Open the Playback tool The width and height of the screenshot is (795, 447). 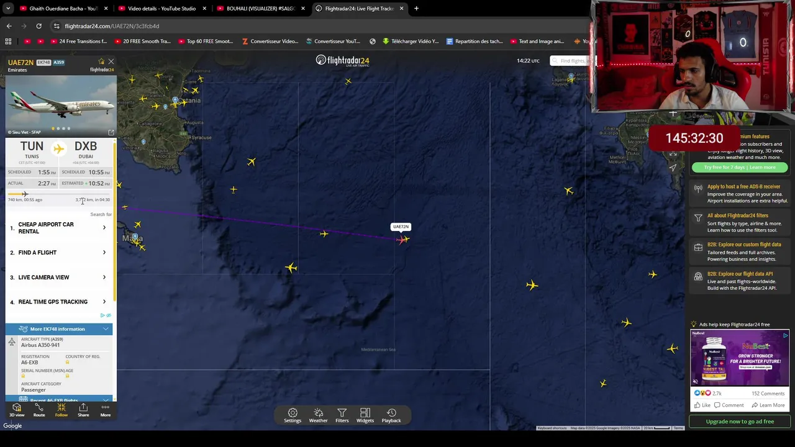(x=391, y=415)
